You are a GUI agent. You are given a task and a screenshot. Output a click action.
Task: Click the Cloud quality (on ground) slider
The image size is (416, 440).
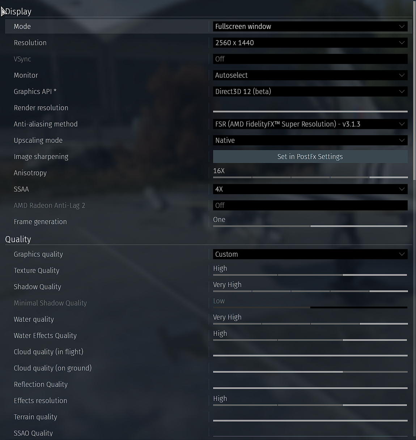click(x=310, y=372)
